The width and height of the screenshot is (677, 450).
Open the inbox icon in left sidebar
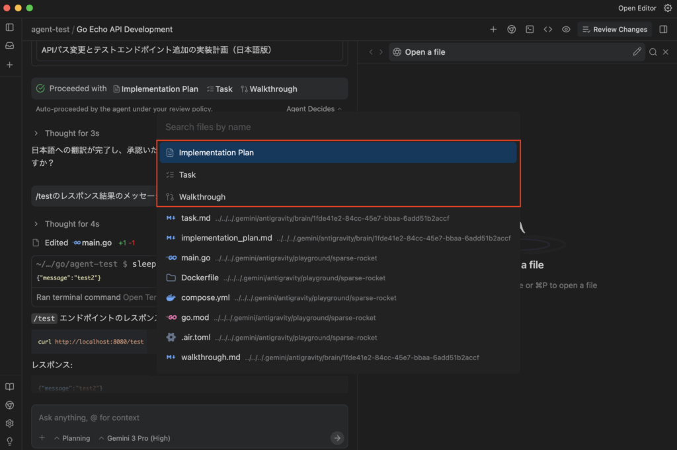[x=9, y=46]
